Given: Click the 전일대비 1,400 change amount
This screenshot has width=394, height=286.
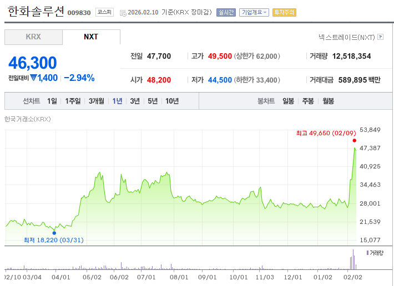Looking at the screenshot, I should click(33, 78).
